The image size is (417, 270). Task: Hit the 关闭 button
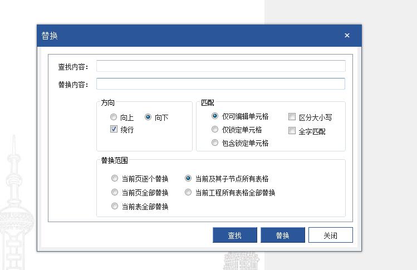[x=330, y=235]
